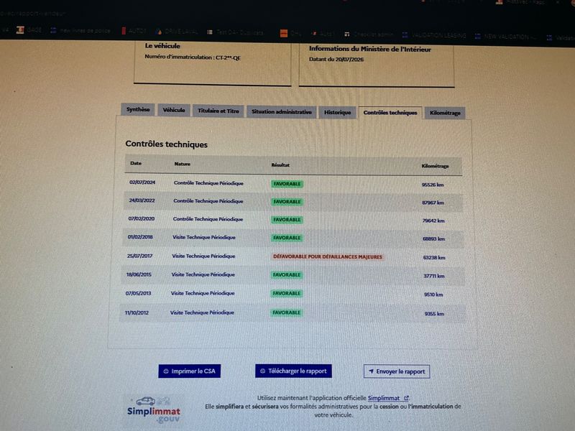Screen dimensions: 575x431
Task: Click Visite Technique Périodique in the 25/07/2017 row
Action: coord(203,256)
